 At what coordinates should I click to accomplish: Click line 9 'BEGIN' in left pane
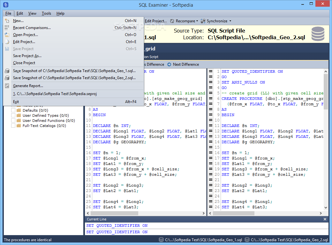[99, 115]
